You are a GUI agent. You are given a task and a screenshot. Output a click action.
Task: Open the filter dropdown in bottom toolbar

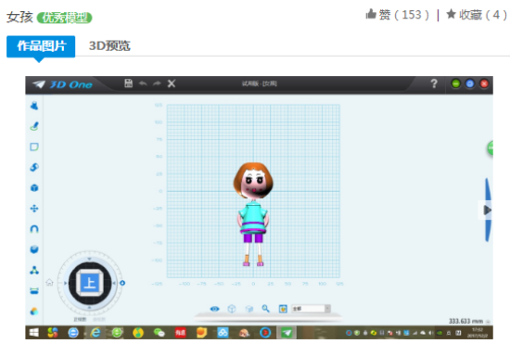(311, 309)
